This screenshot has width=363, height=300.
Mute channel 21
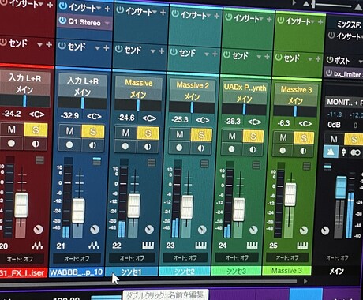coord(69,131)
